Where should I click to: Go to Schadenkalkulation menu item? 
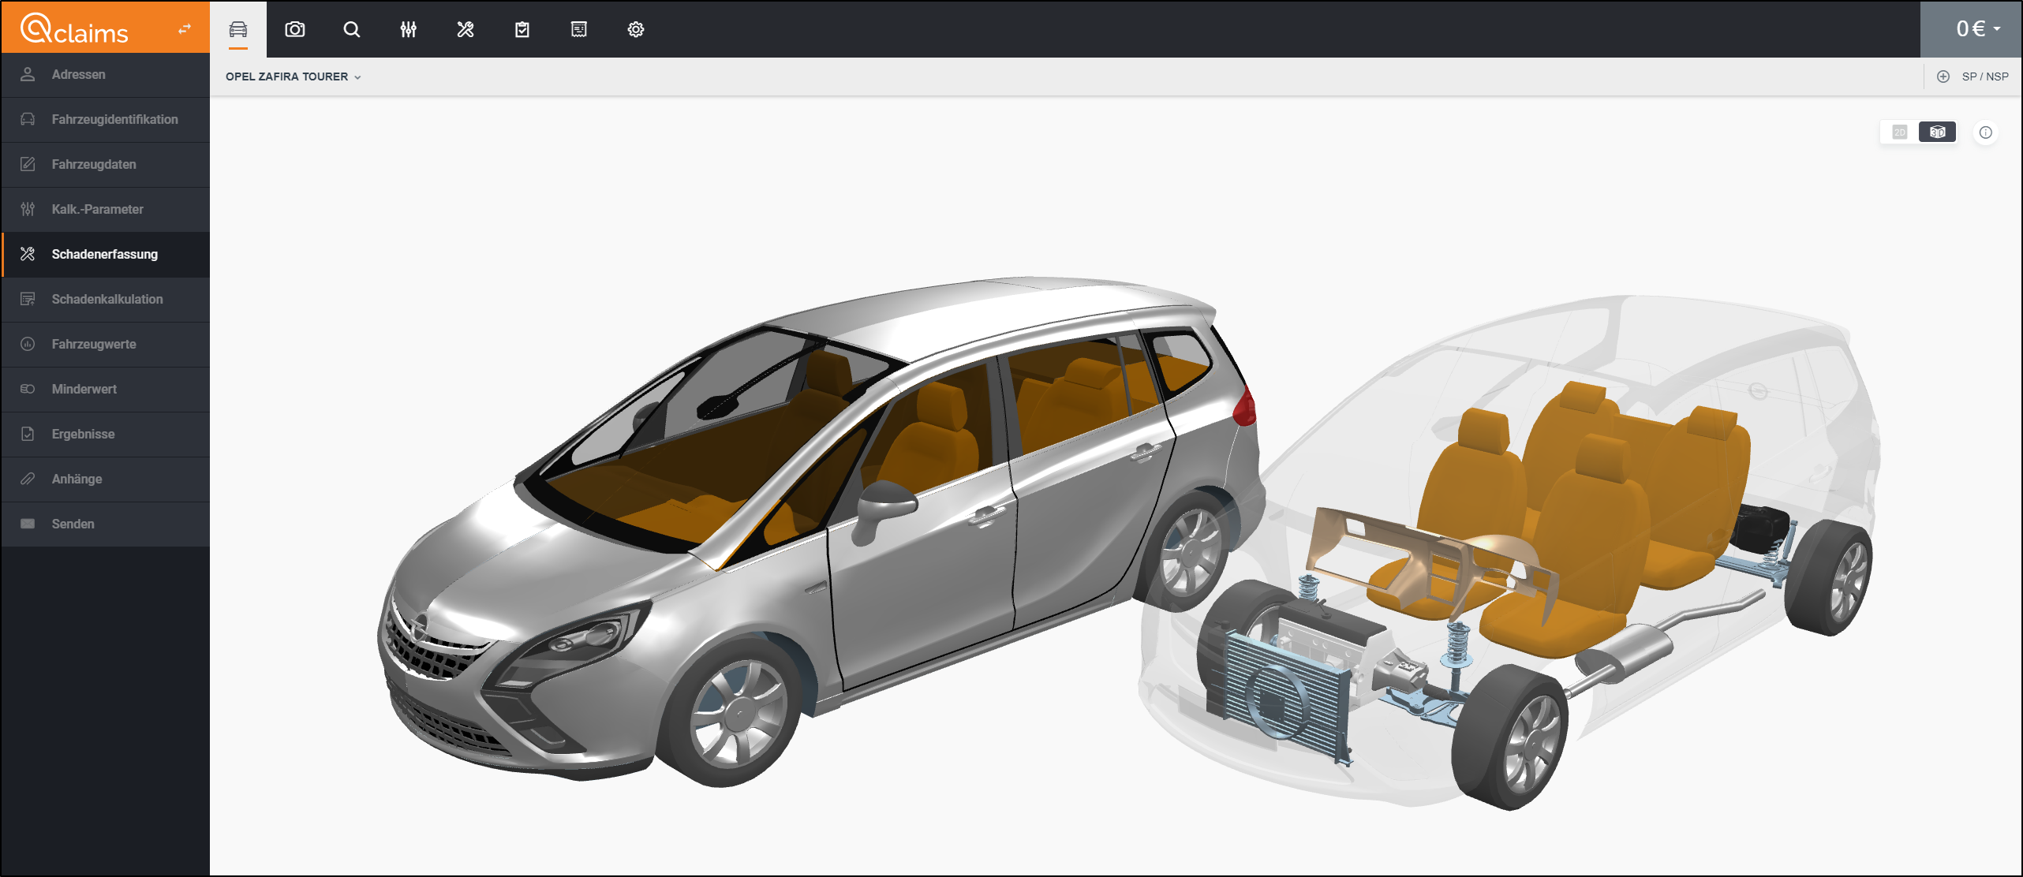click(x=107, y=299)
